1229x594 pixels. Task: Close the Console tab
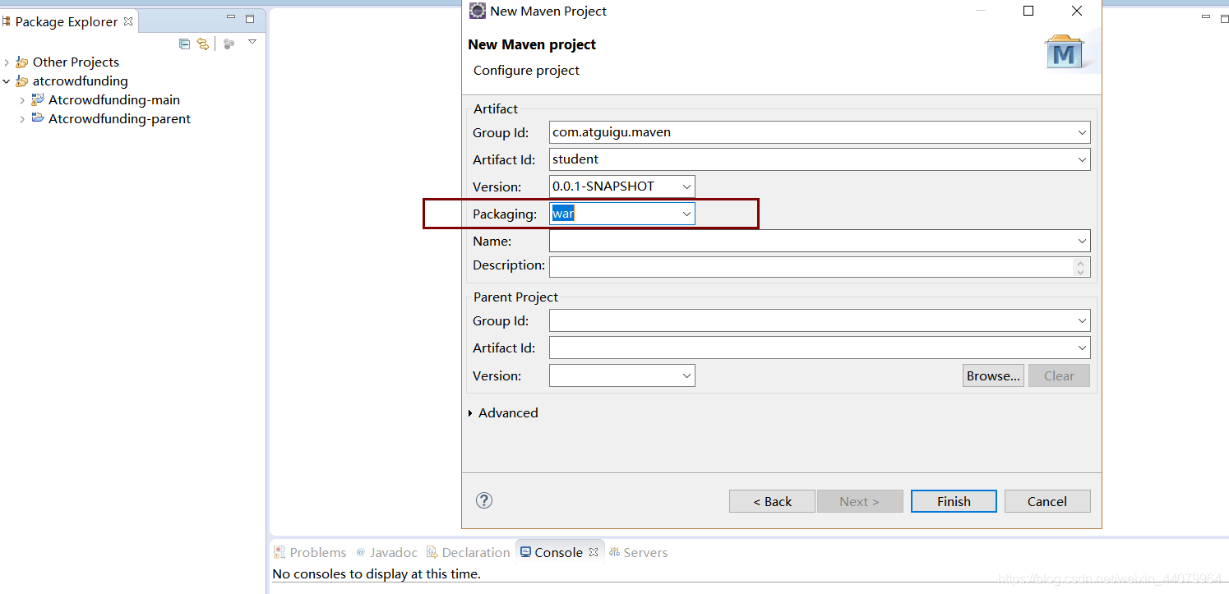pos(594,552)
